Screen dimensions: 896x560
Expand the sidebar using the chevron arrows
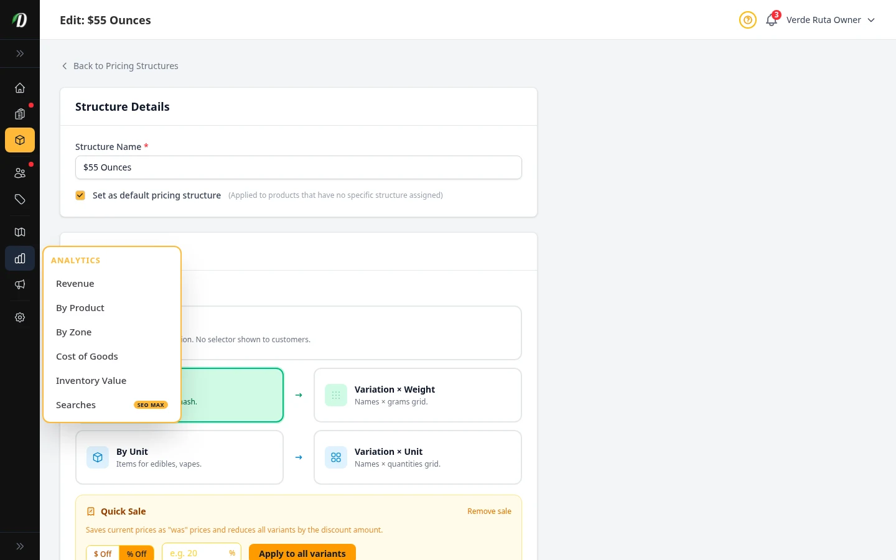[x=20, y=54]
